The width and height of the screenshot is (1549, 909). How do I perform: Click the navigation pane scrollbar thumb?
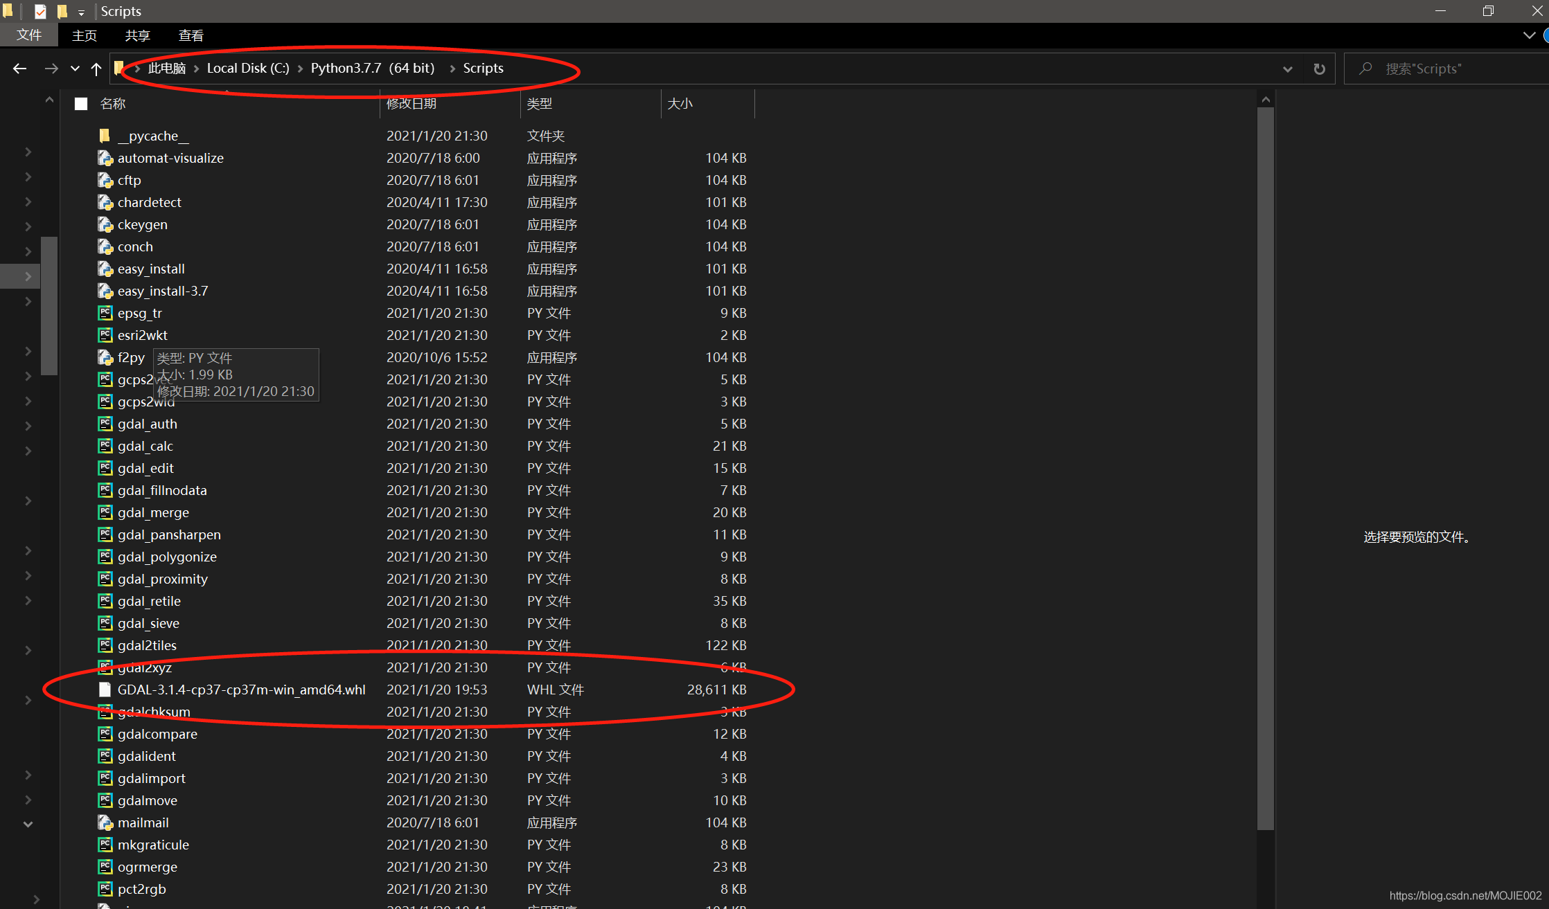(48, 305)
